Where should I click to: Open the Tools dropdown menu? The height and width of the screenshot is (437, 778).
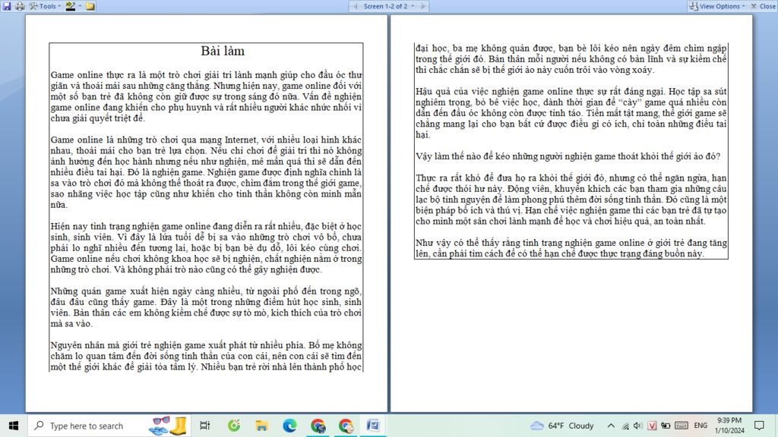(x=45, y=6)
